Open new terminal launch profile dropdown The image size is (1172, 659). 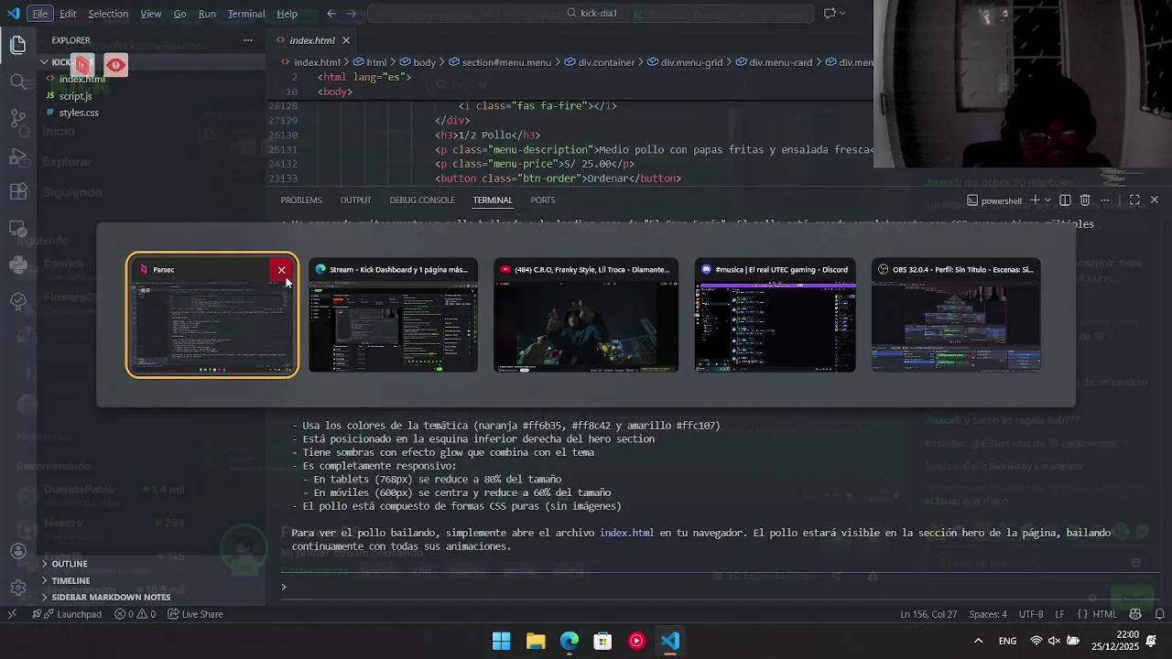(1047, 200)
